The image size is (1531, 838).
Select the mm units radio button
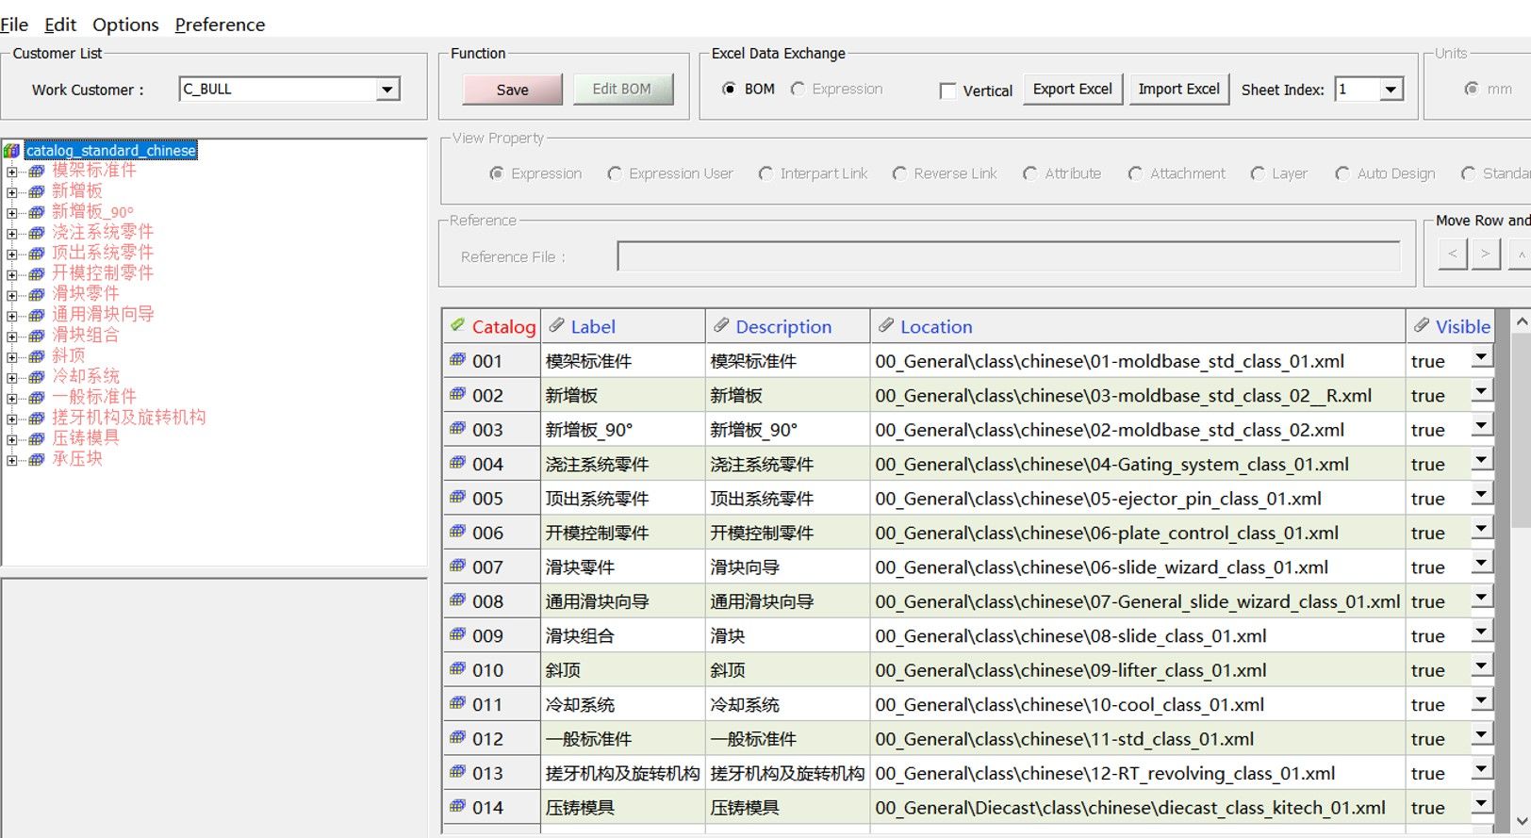(x=1472, y=89)
